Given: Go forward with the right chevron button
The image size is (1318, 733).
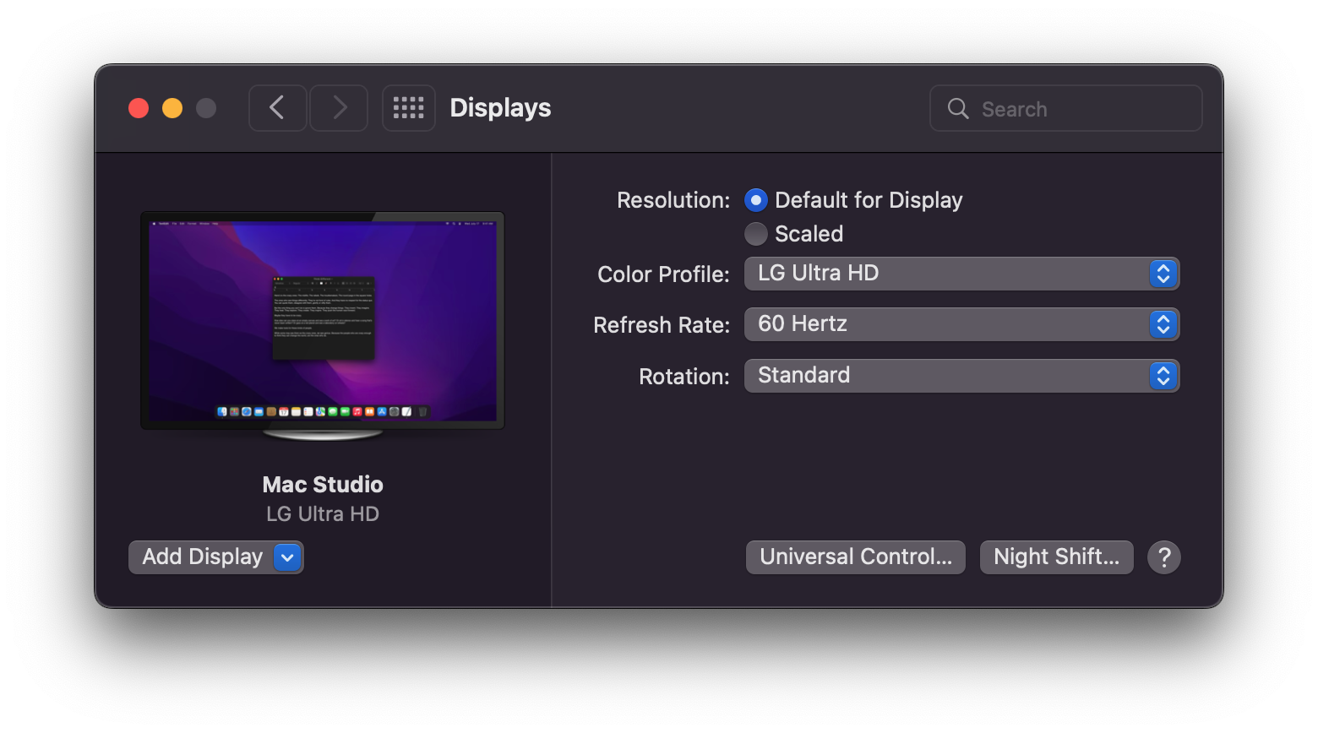Looking at the screenshot, I should coord(339,108).
